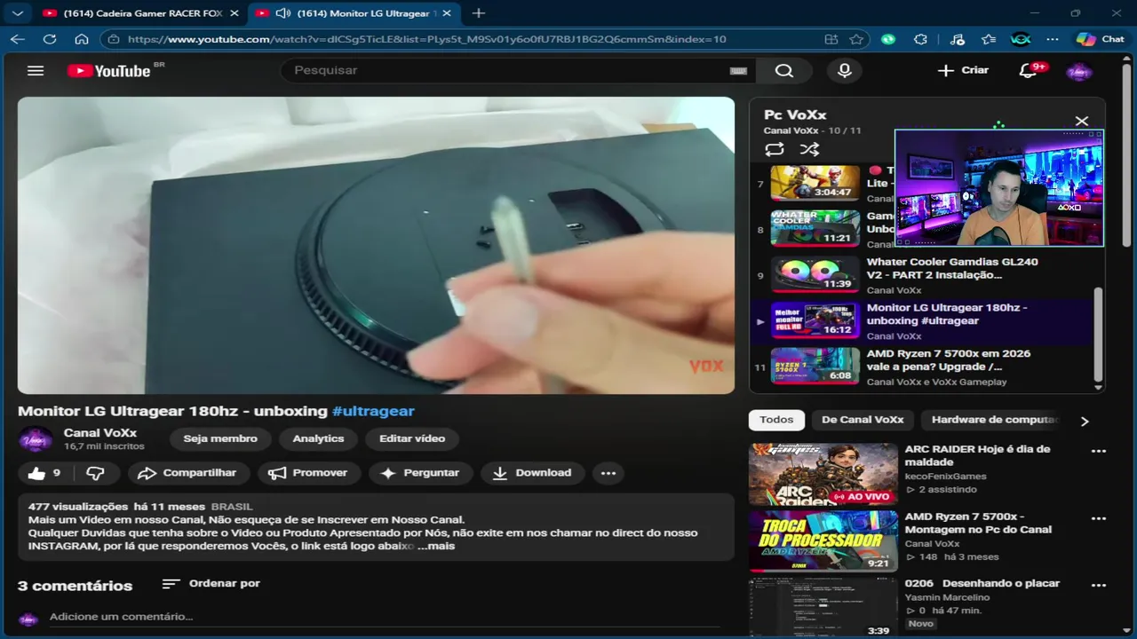Close the Monitor LG Ultragear tab

pyautogui.click(x=446, y=13)
